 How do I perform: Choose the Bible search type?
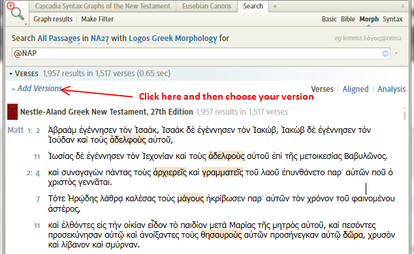348,19
